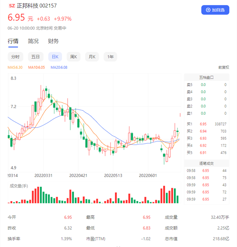Select the 日K chart period
The image size is (237, 247).
pos(55,57)
